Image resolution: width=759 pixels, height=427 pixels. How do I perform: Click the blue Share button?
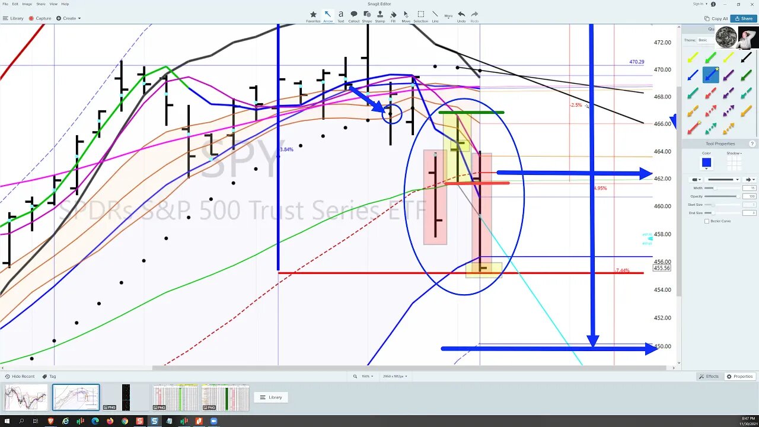coord(744,18)
